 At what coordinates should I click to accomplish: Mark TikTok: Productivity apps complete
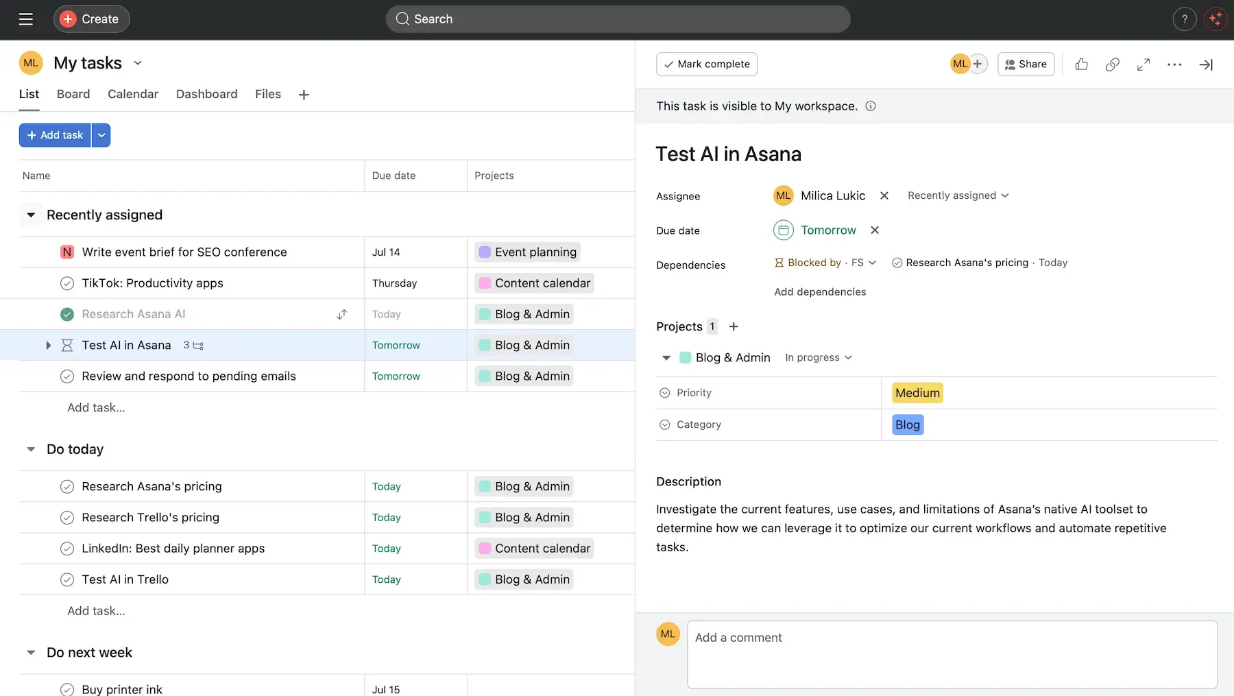coord(67,283)
